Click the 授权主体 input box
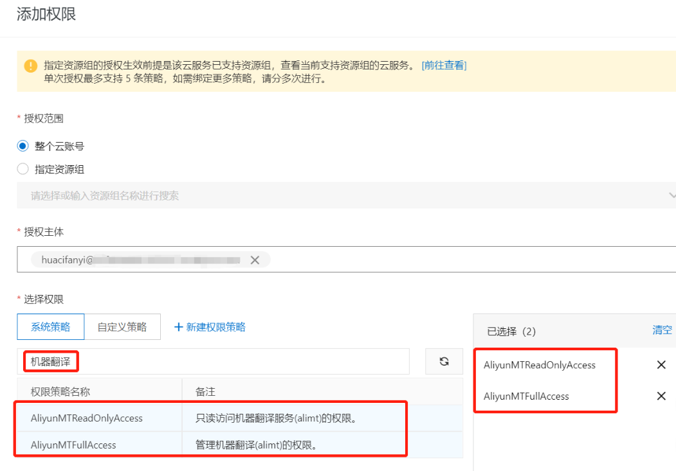Image resolution: width=676 pixels, height=471 pixels. pos(450,260)
